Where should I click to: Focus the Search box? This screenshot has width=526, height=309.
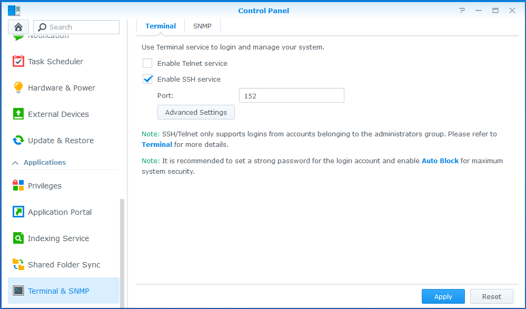click(x=76, y=27)
